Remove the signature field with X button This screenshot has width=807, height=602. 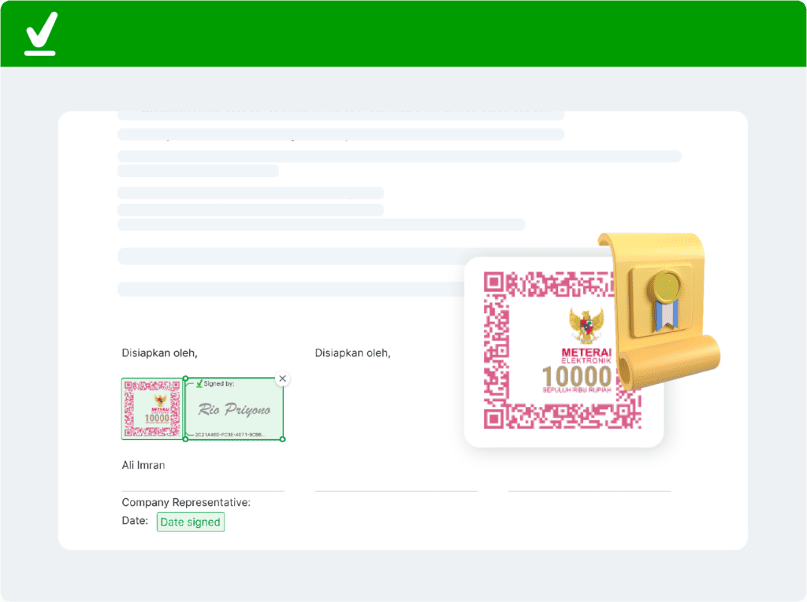(283, 379)
